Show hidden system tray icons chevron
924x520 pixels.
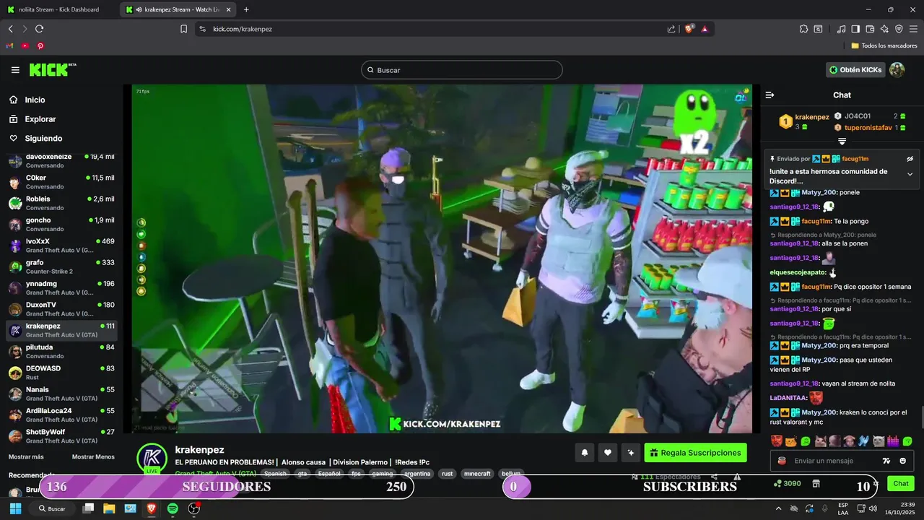coord(778,508)
